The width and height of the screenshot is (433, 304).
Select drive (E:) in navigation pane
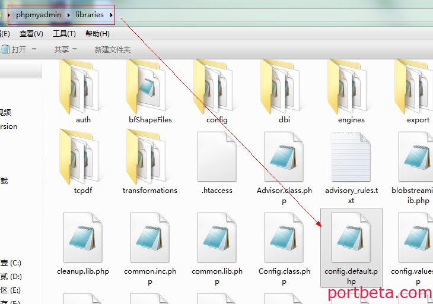[x=11, y=290]
